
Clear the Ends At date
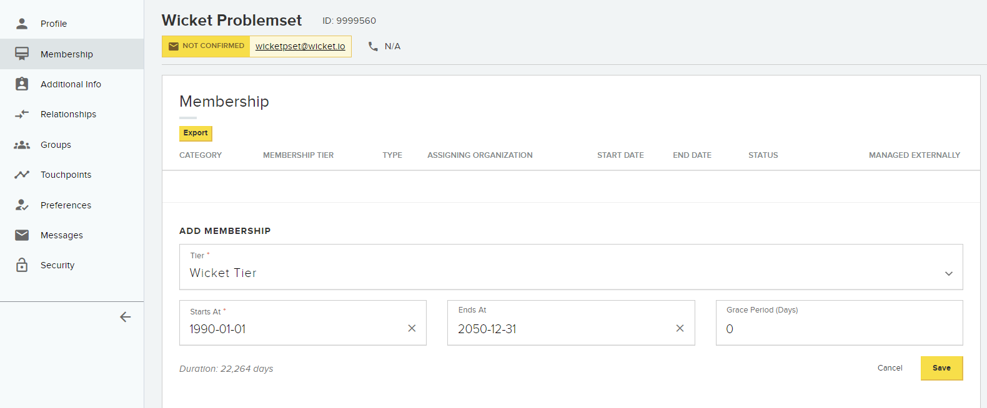coord(680,328)
